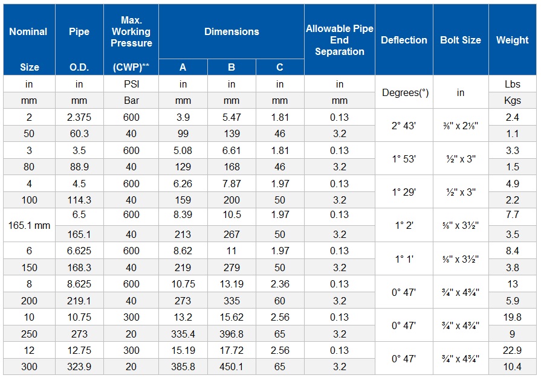This screenshot has width=541, height=378.
Task: Select the Pipe O.D. header cell
Action: (x=79, y=40)
